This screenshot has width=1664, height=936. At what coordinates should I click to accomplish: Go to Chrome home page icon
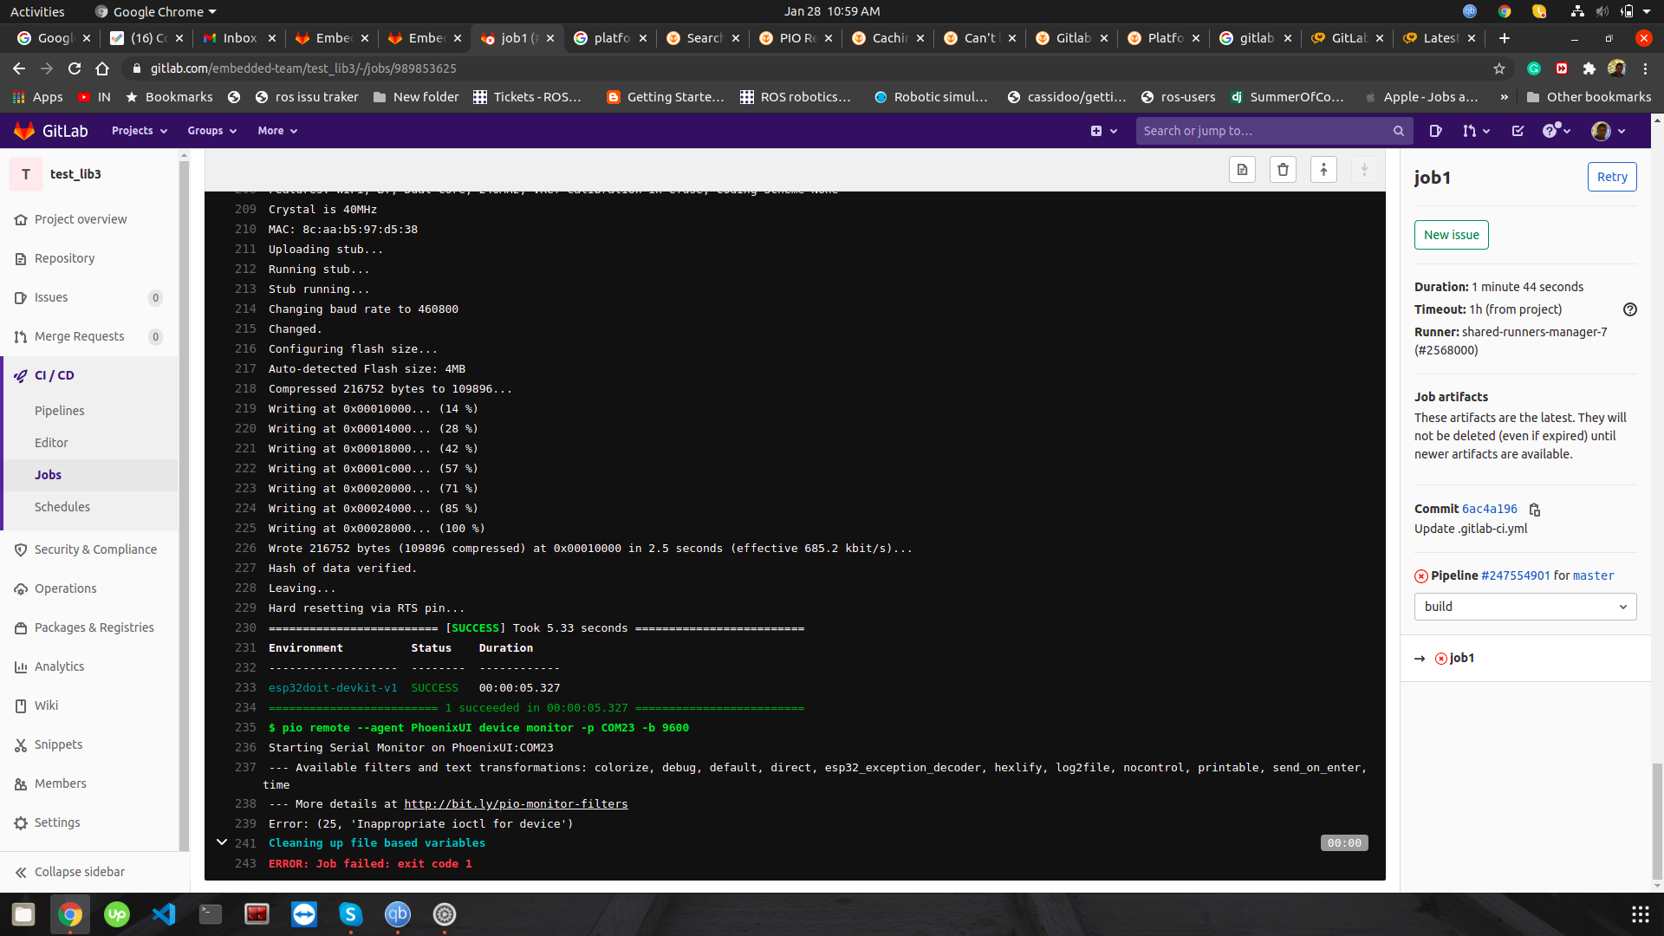point(102,68)
